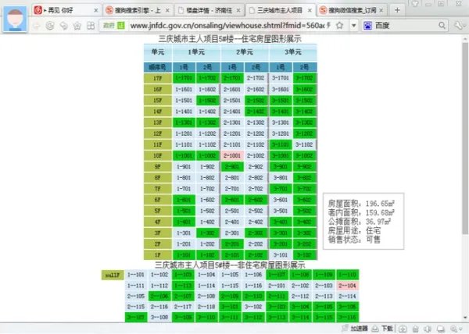The height and width of the screenshot is (334, 469).
Task: Switch to the 搜狗微信搜索 tab
Action: coord(352,10)
